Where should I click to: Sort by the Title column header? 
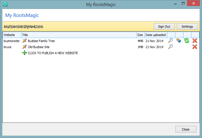point(79,35)
